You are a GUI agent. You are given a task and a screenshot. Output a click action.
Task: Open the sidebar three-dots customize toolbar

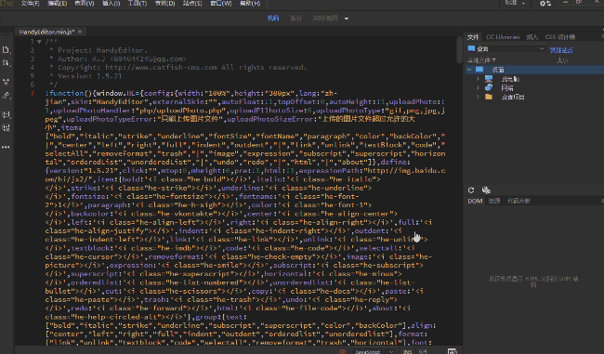coord(6,147)
